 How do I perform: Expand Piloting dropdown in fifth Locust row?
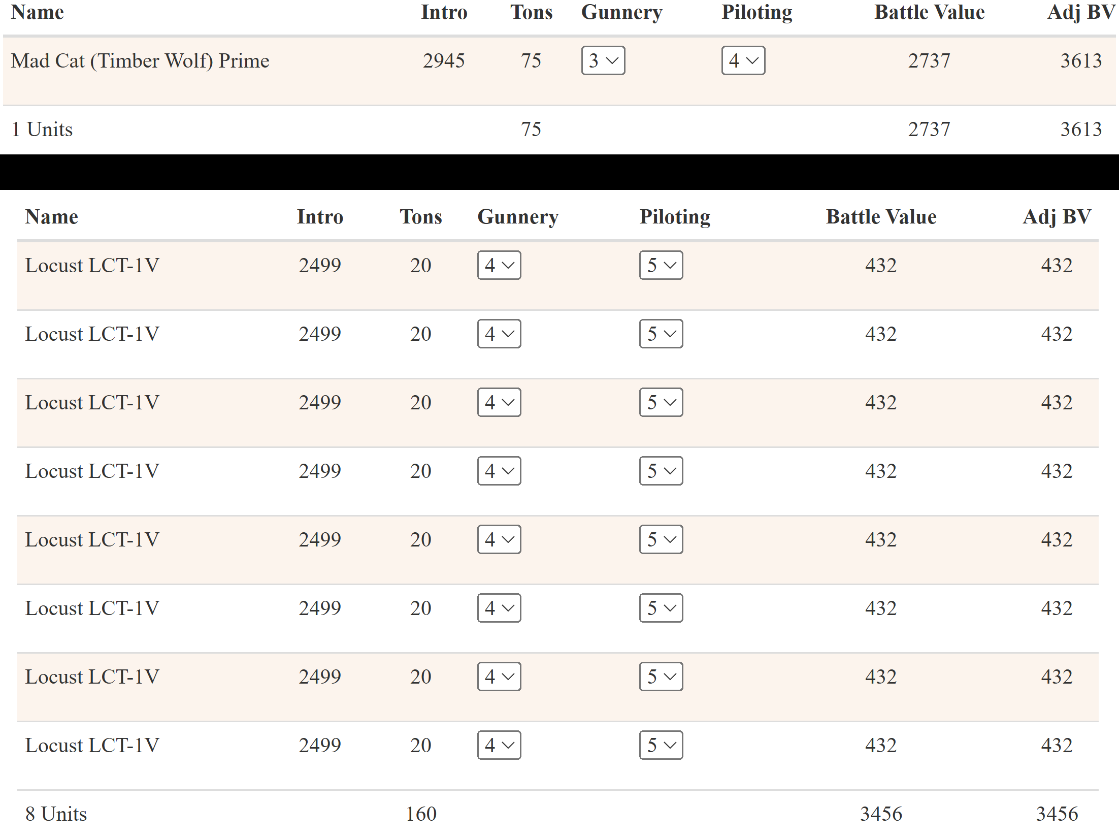(x=661, y=539)
